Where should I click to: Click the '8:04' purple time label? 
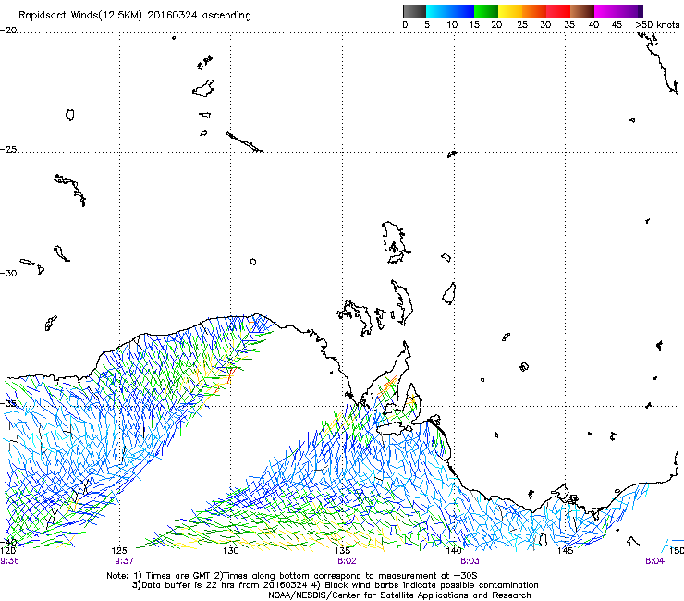pyautogui.click(x=654, y=561)
